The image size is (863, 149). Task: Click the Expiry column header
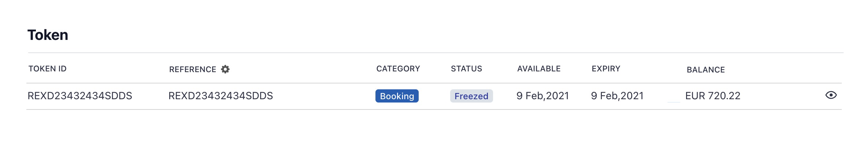(x=606, y=69)
